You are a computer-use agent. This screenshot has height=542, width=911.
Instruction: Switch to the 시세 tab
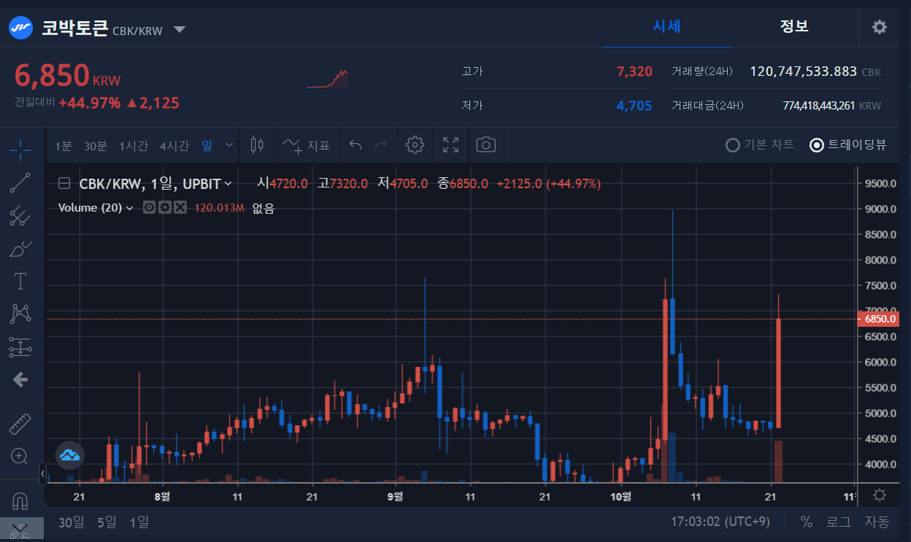coord(666,27)
